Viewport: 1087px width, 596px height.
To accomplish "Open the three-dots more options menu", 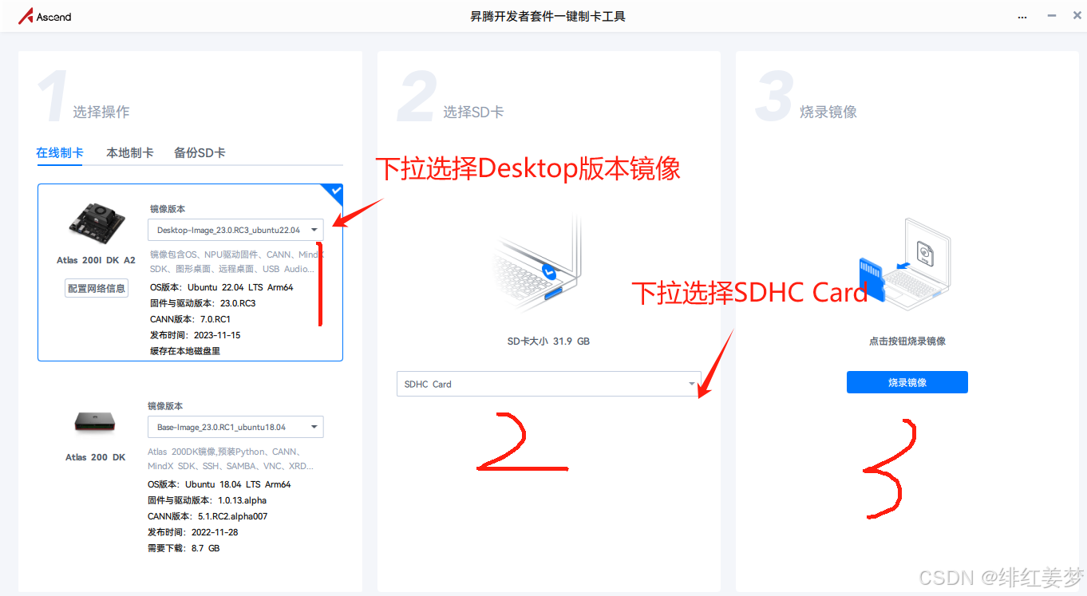I will pos(1023,17).
